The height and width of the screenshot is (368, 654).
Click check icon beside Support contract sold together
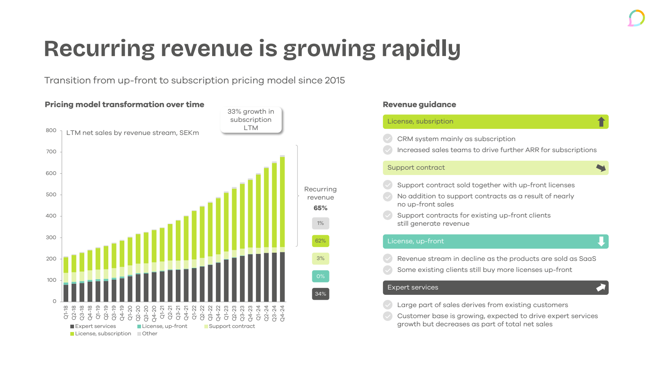388,185
